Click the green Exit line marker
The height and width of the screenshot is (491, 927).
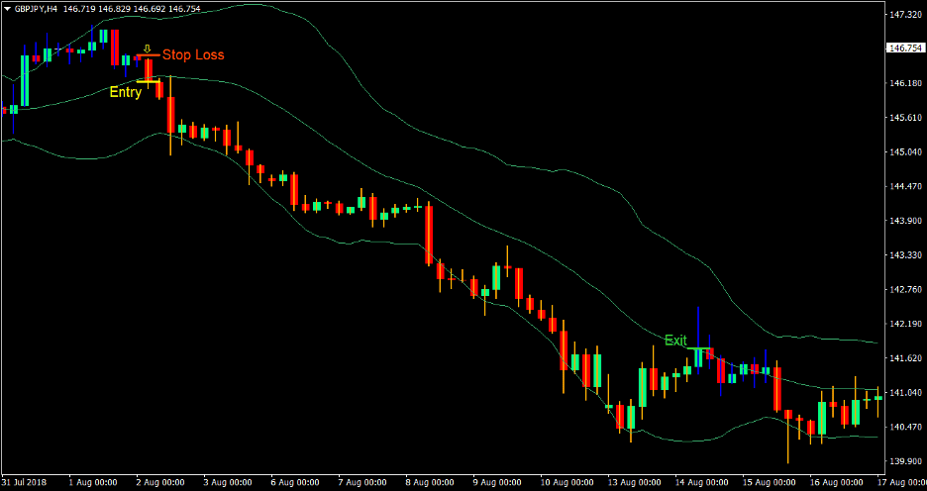click(700, 348)
